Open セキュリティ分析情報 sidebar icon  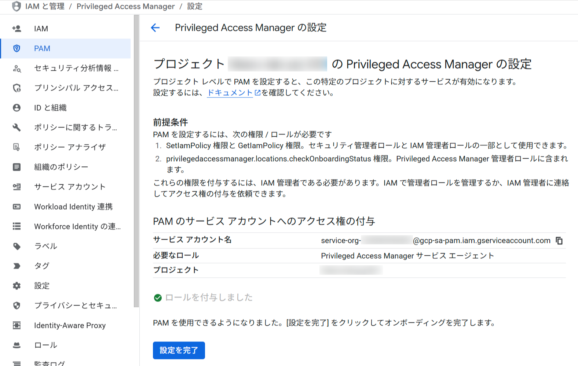(17, 69)
